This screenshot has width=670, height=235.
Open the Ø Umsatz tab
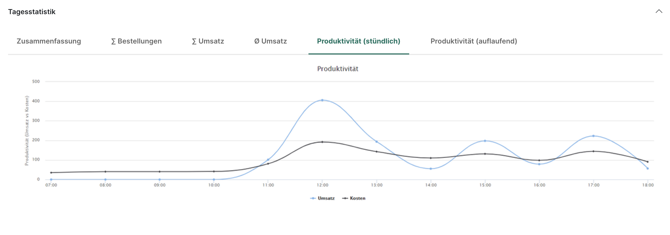click(270, 41)
